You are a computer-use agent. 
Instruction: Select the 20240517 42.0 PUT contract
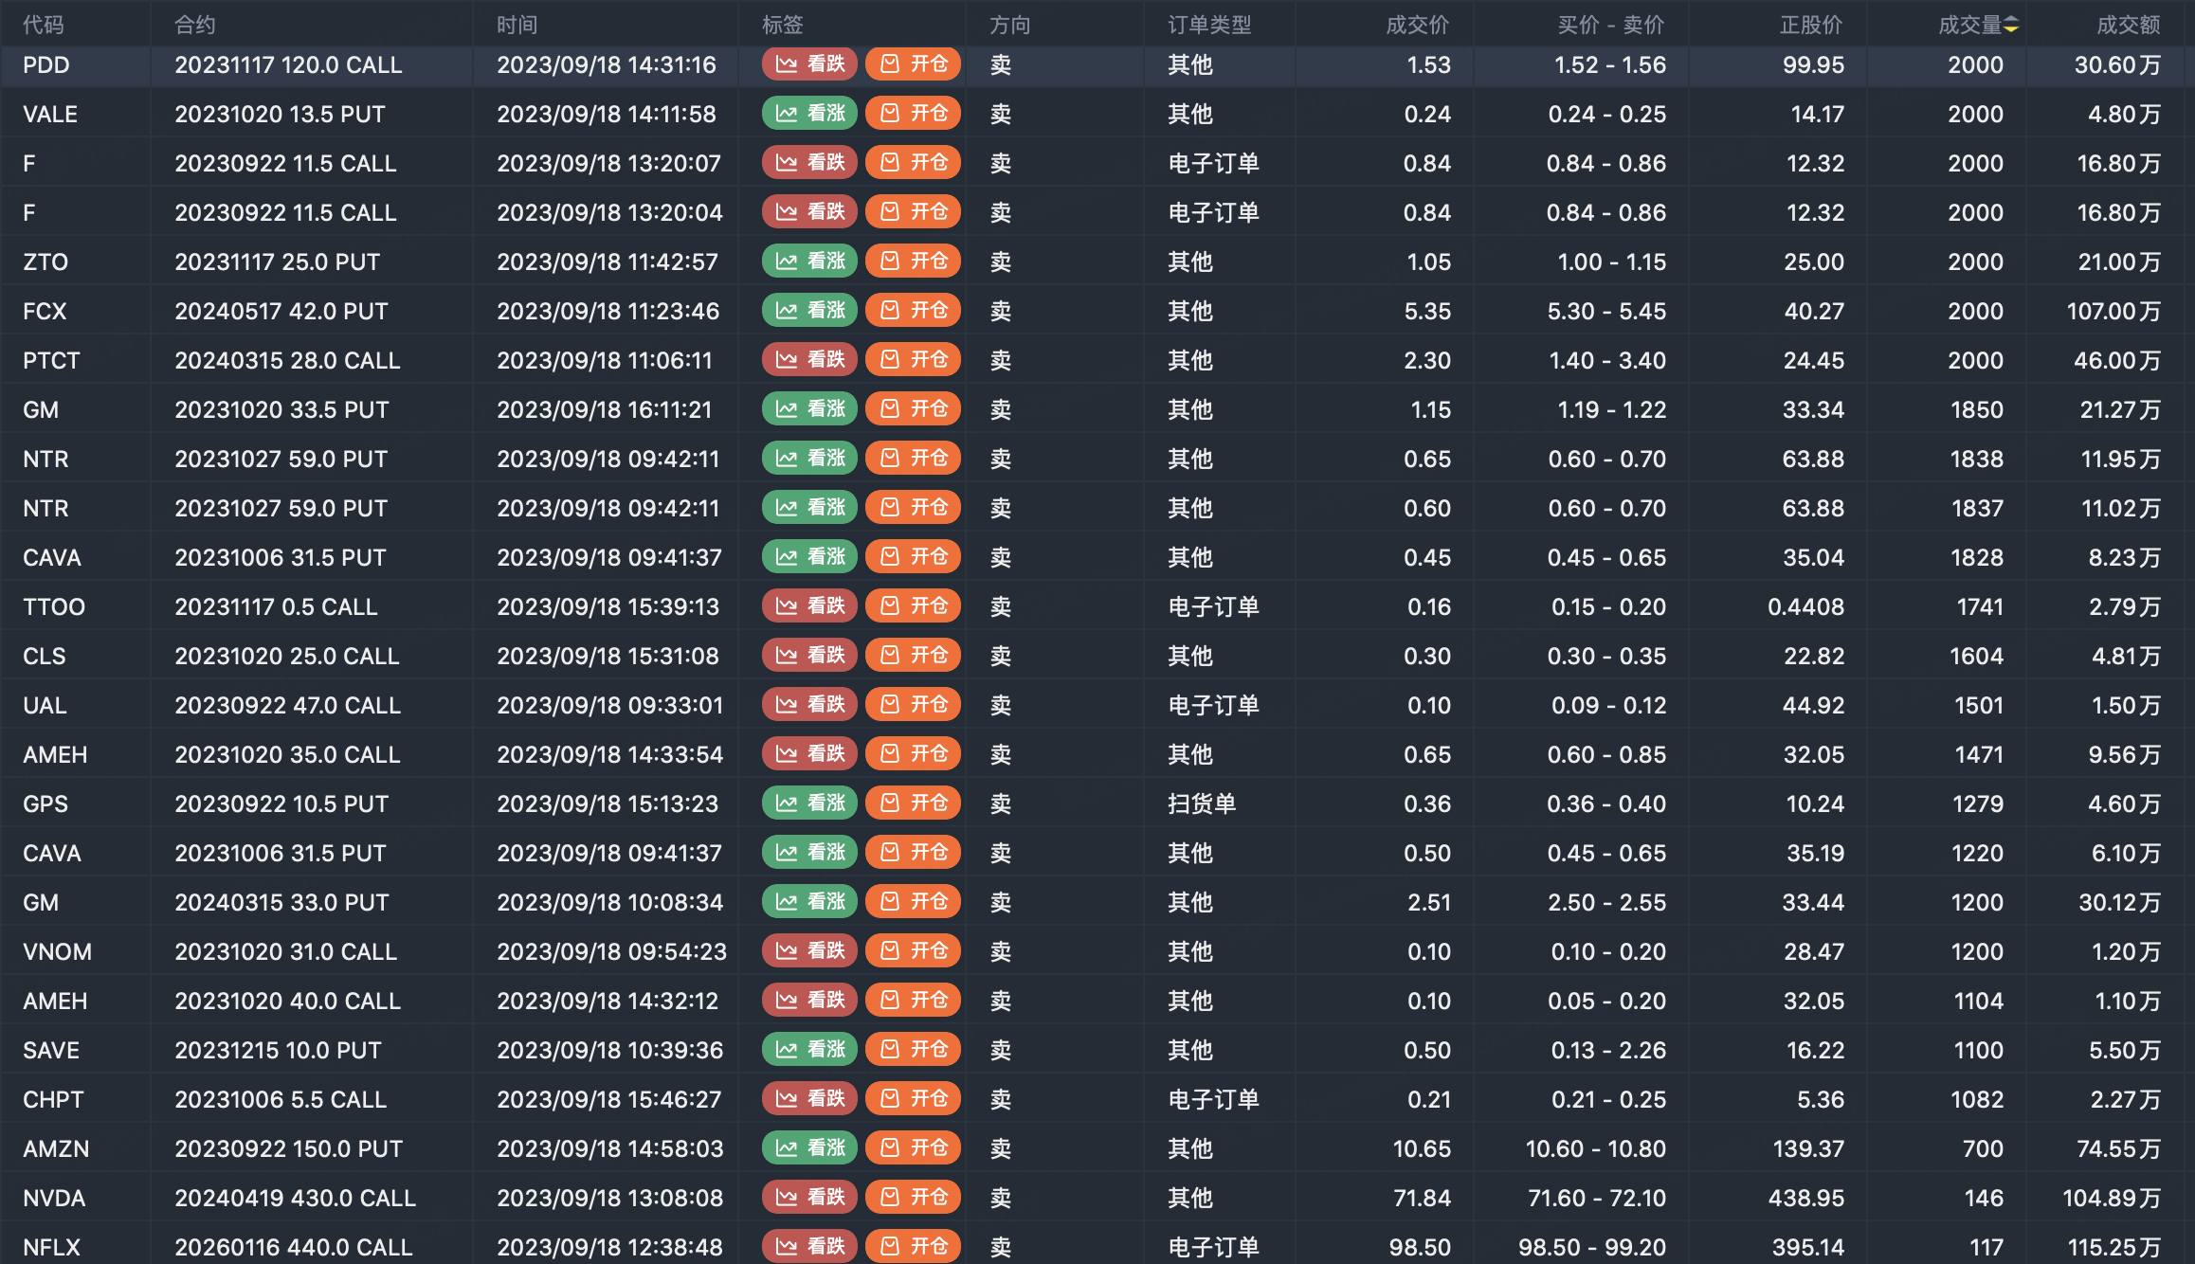pyautogui.click(x=281, y=311)
